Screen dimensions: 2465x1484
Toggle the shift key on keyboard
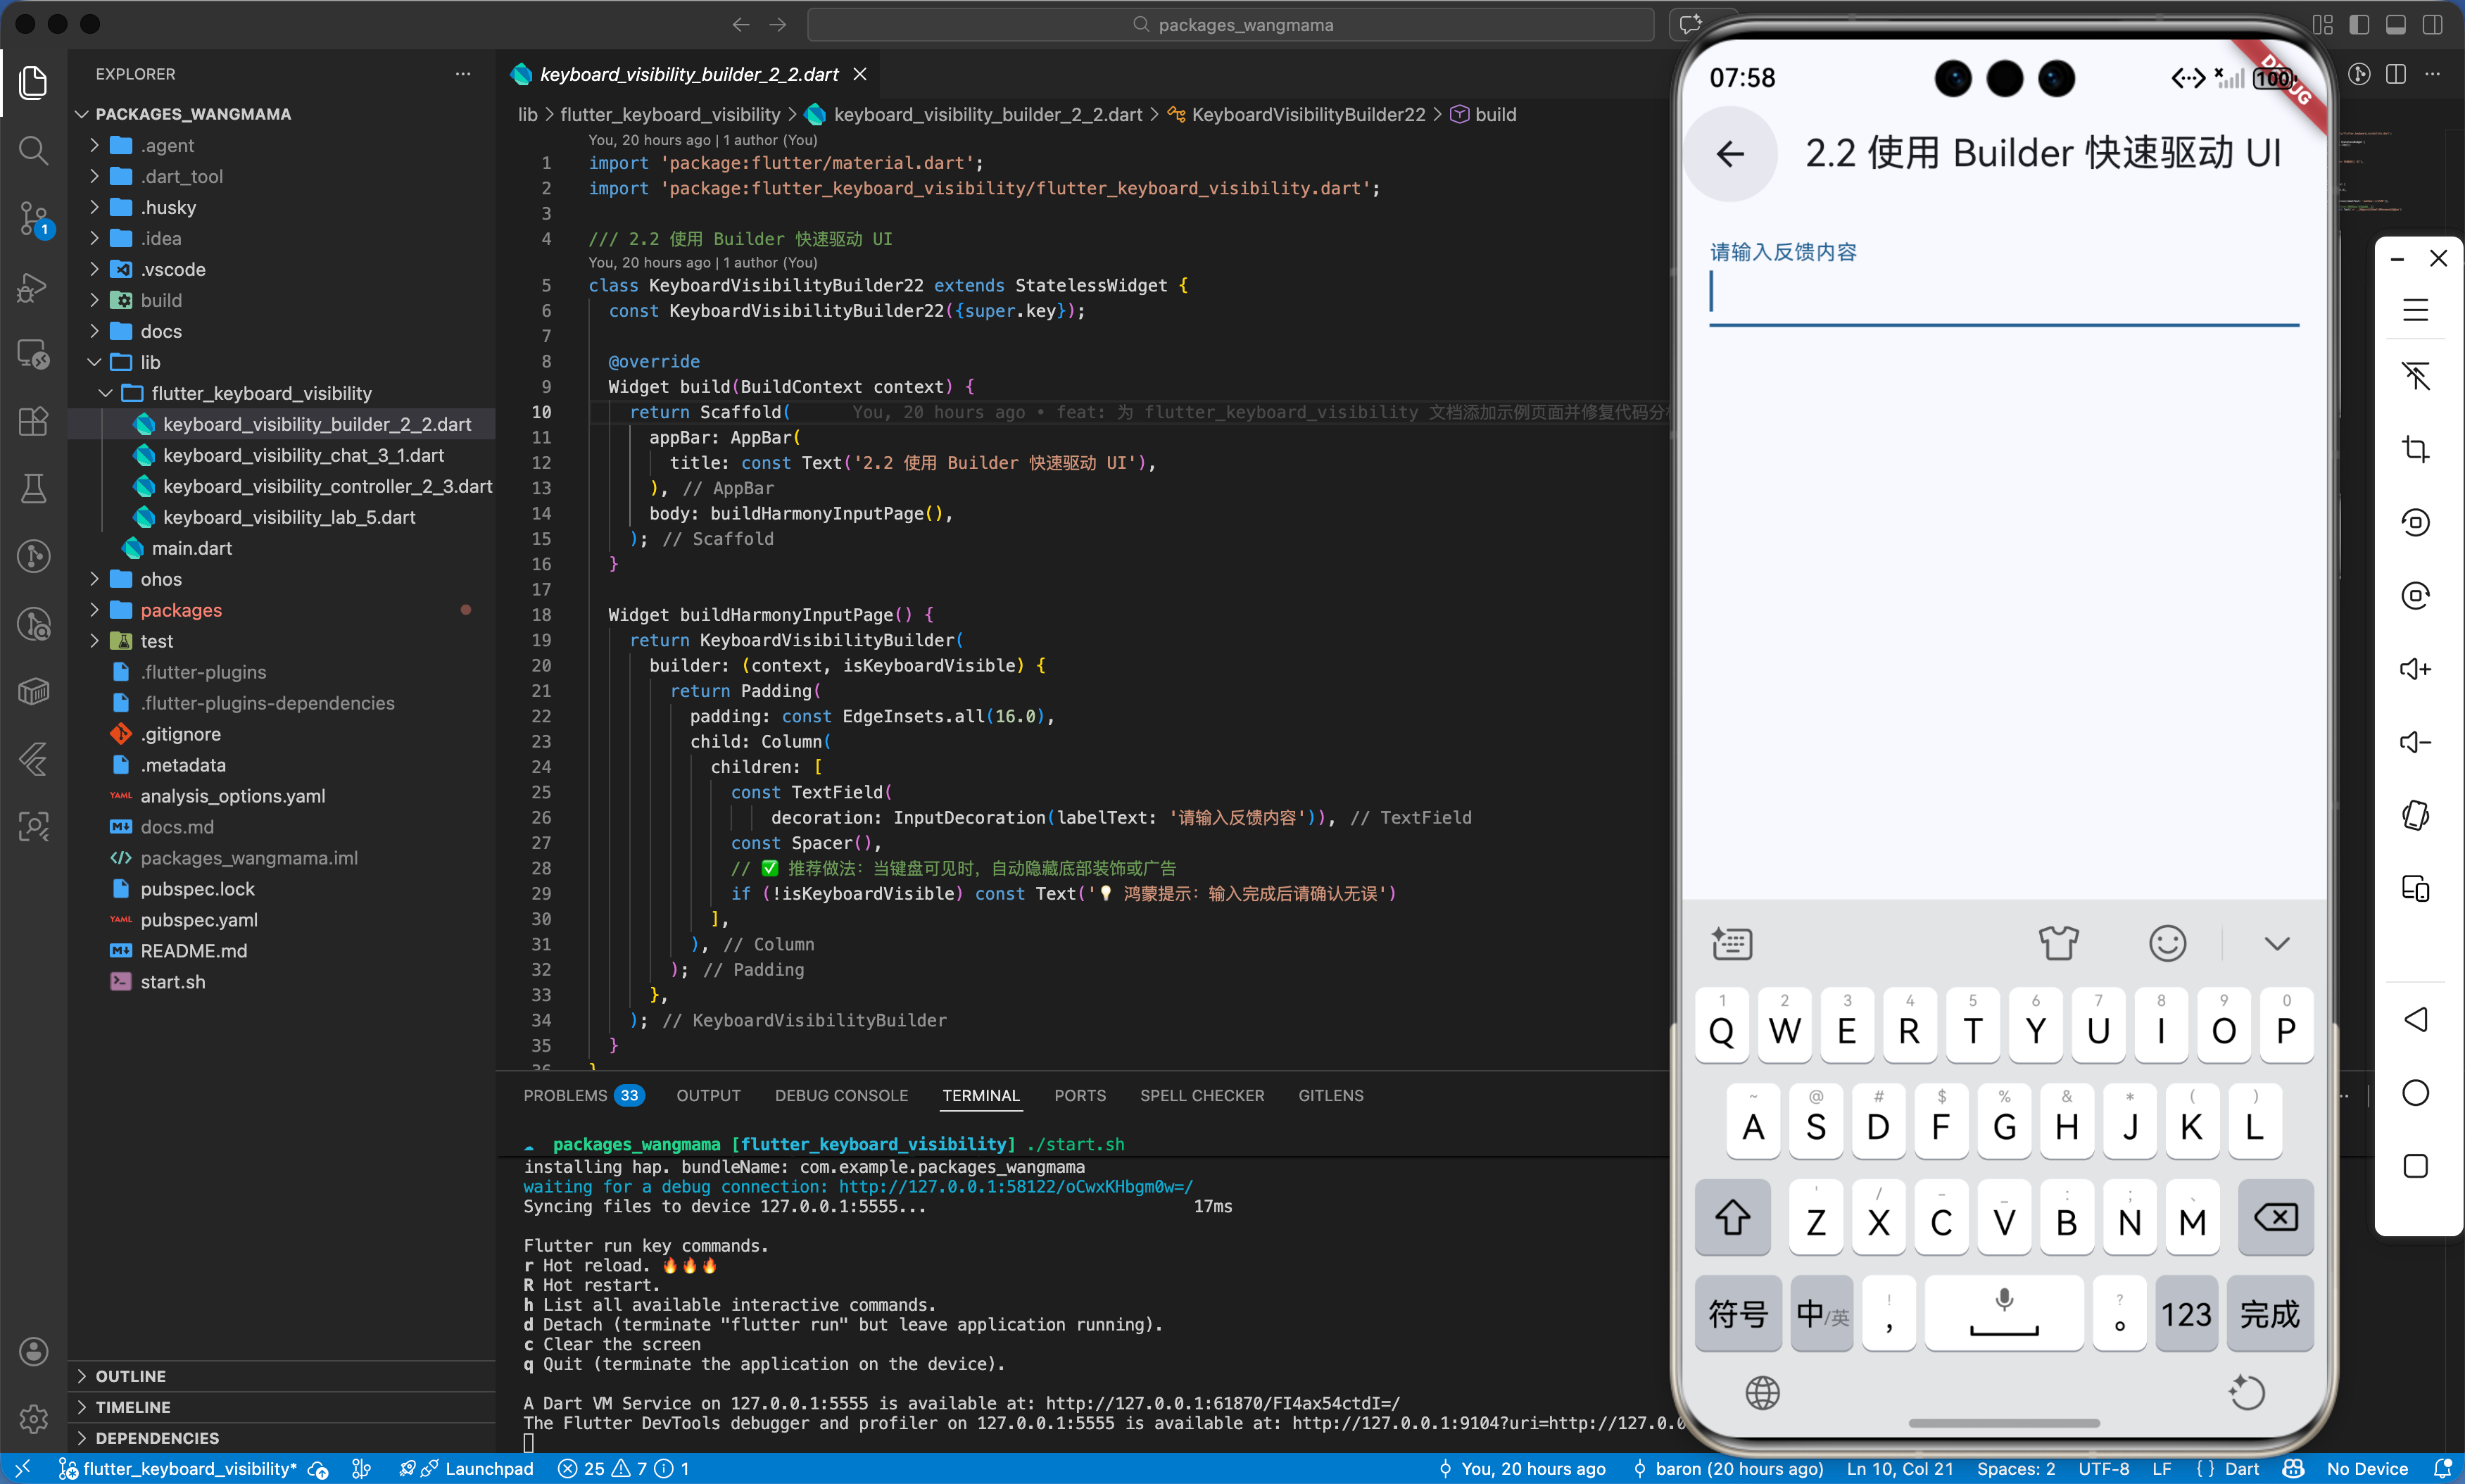point(1732,1218)
